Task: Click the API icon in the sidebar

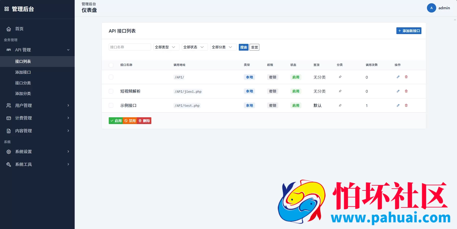Action: (x=9, y=50)
